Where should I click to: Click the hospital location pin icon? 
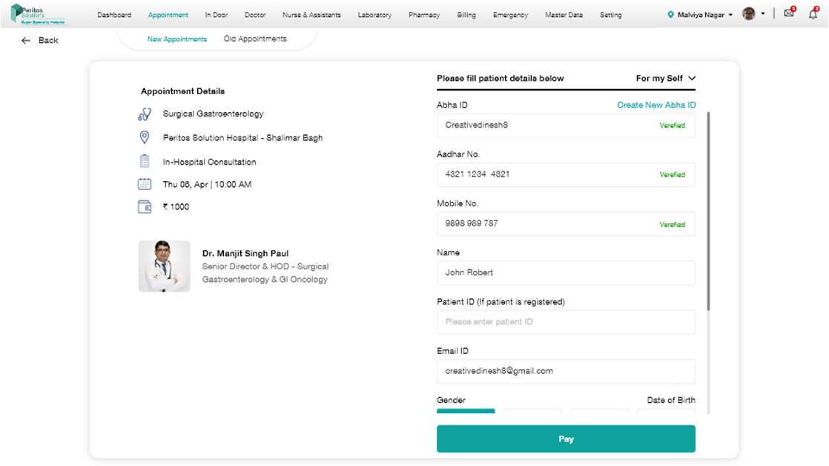[x=145, y=138]
